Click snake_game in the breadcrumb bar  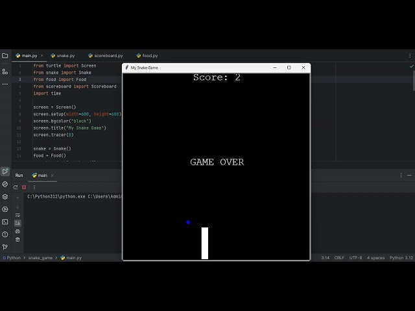coord(40,258)
